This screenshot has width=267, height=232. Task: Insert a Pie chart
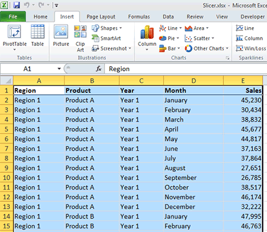coord(169,38)
